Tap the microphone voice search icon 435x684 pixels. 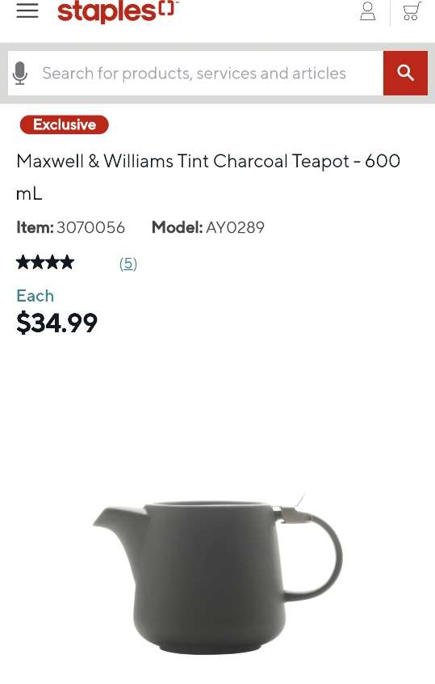[20, 74]
